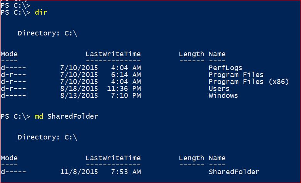Click the d-r--- mode of the Users row
The height and width of the screenshot is (183, 301).
coord(13,89)
